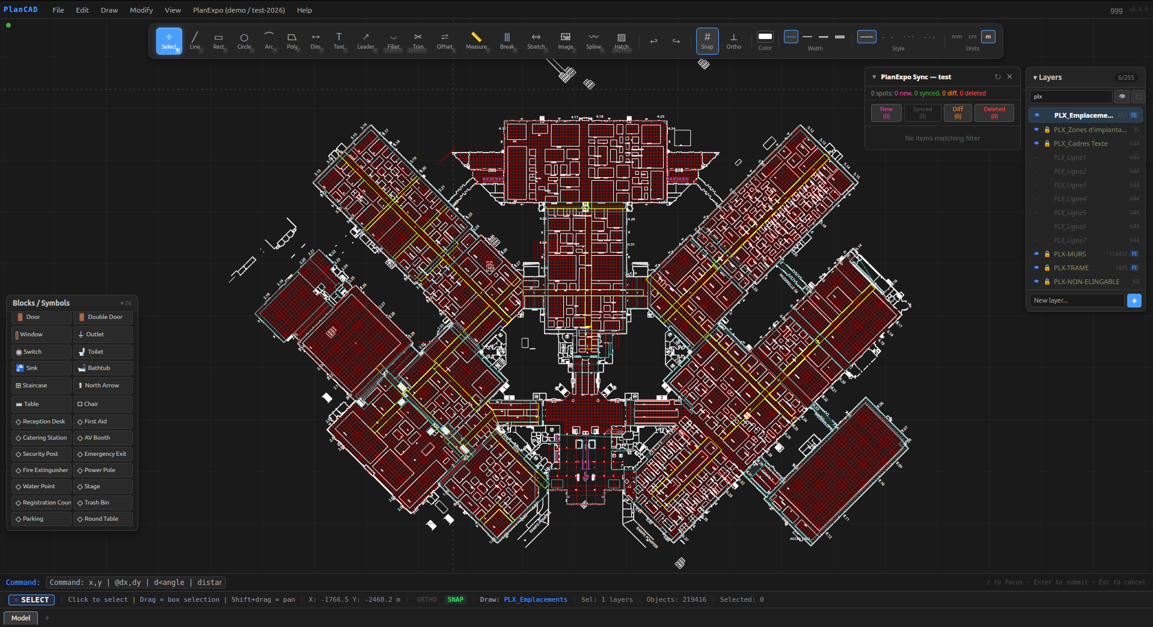Hide the PLX-MURS layer visibility
The height and width of the screenshot is (627, 1153).
click(x=1036, y=254)
